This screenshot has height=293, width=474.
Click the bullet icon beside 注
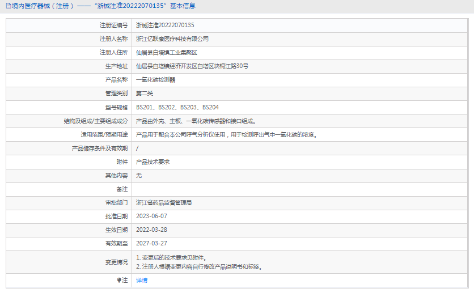click(119, 280)
